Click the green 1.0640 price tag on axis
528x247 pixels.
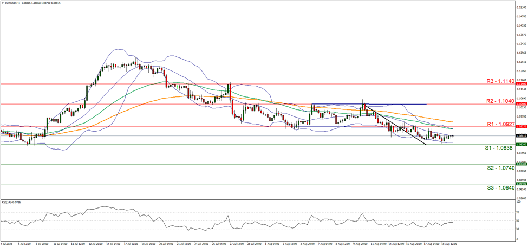[x=521, y=184]
